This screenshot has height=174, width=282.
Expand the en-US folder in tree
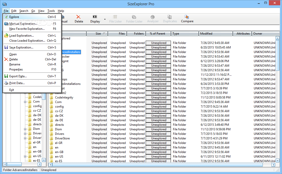(x=25, y=156)
